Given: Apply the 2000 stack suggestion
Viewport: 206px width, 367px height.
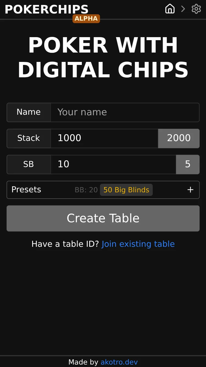Looking at the screenshot, I should pos(179,138).
